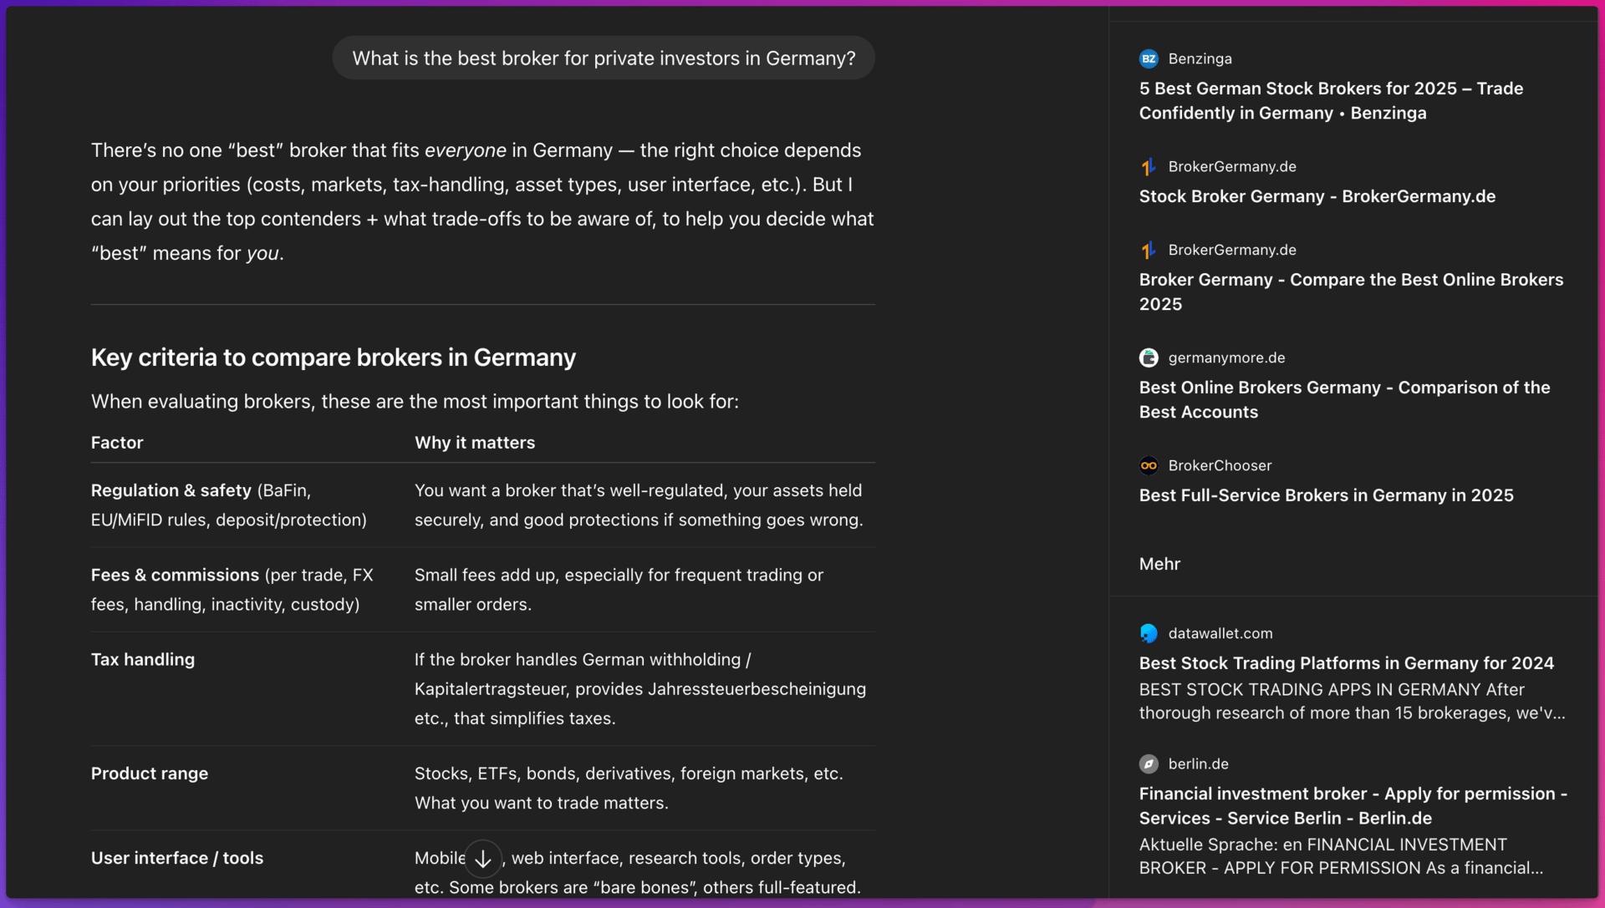Viewport: 1605px width, 908px height.
Task: Click the berlin.de compass favicon icon
Action: 1149,764
